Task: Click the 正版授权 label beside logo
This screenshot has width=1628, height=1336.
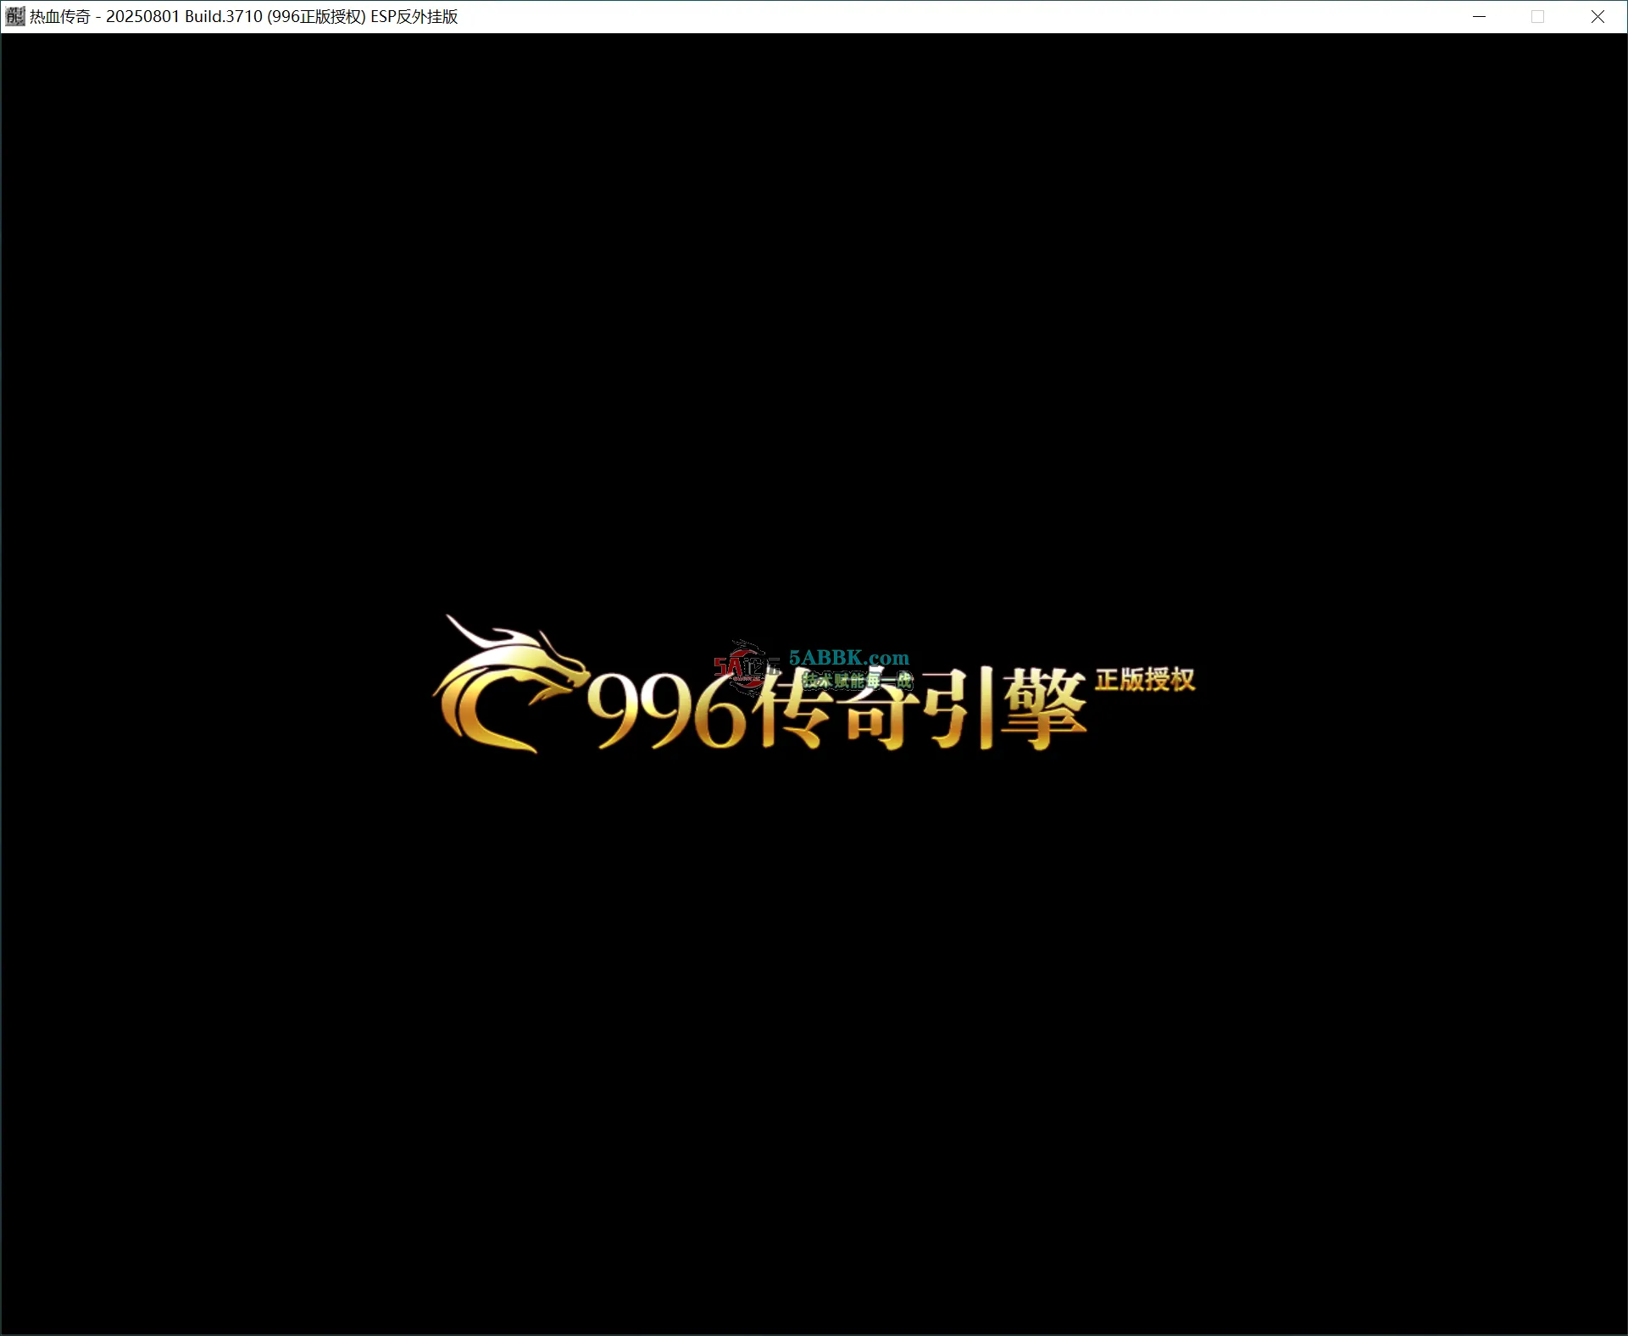Action: coord(1144,679)
